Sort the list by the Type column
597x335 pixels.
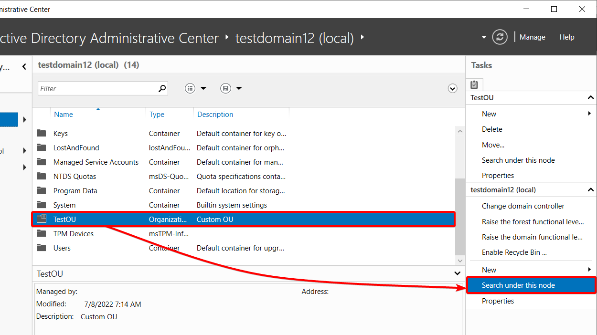pyautogui.click(x=157, y=115)
